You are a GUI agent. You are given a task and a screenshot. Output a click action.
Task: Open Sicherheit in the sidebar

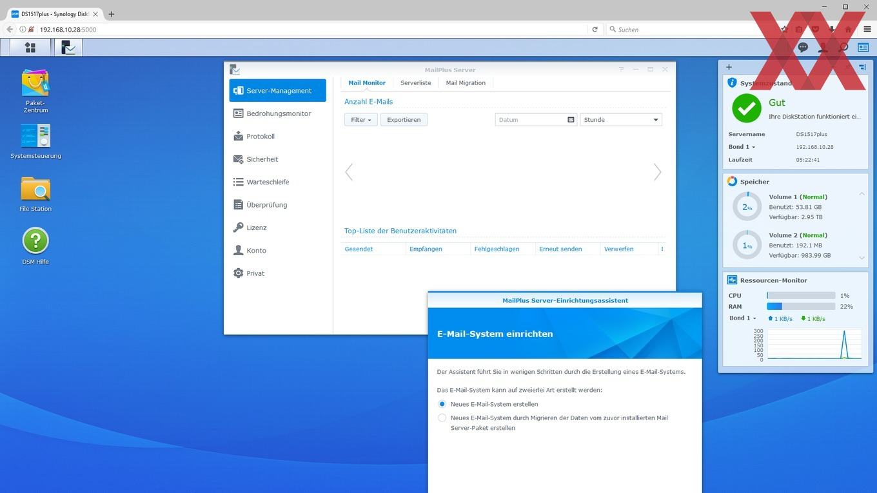277,159
